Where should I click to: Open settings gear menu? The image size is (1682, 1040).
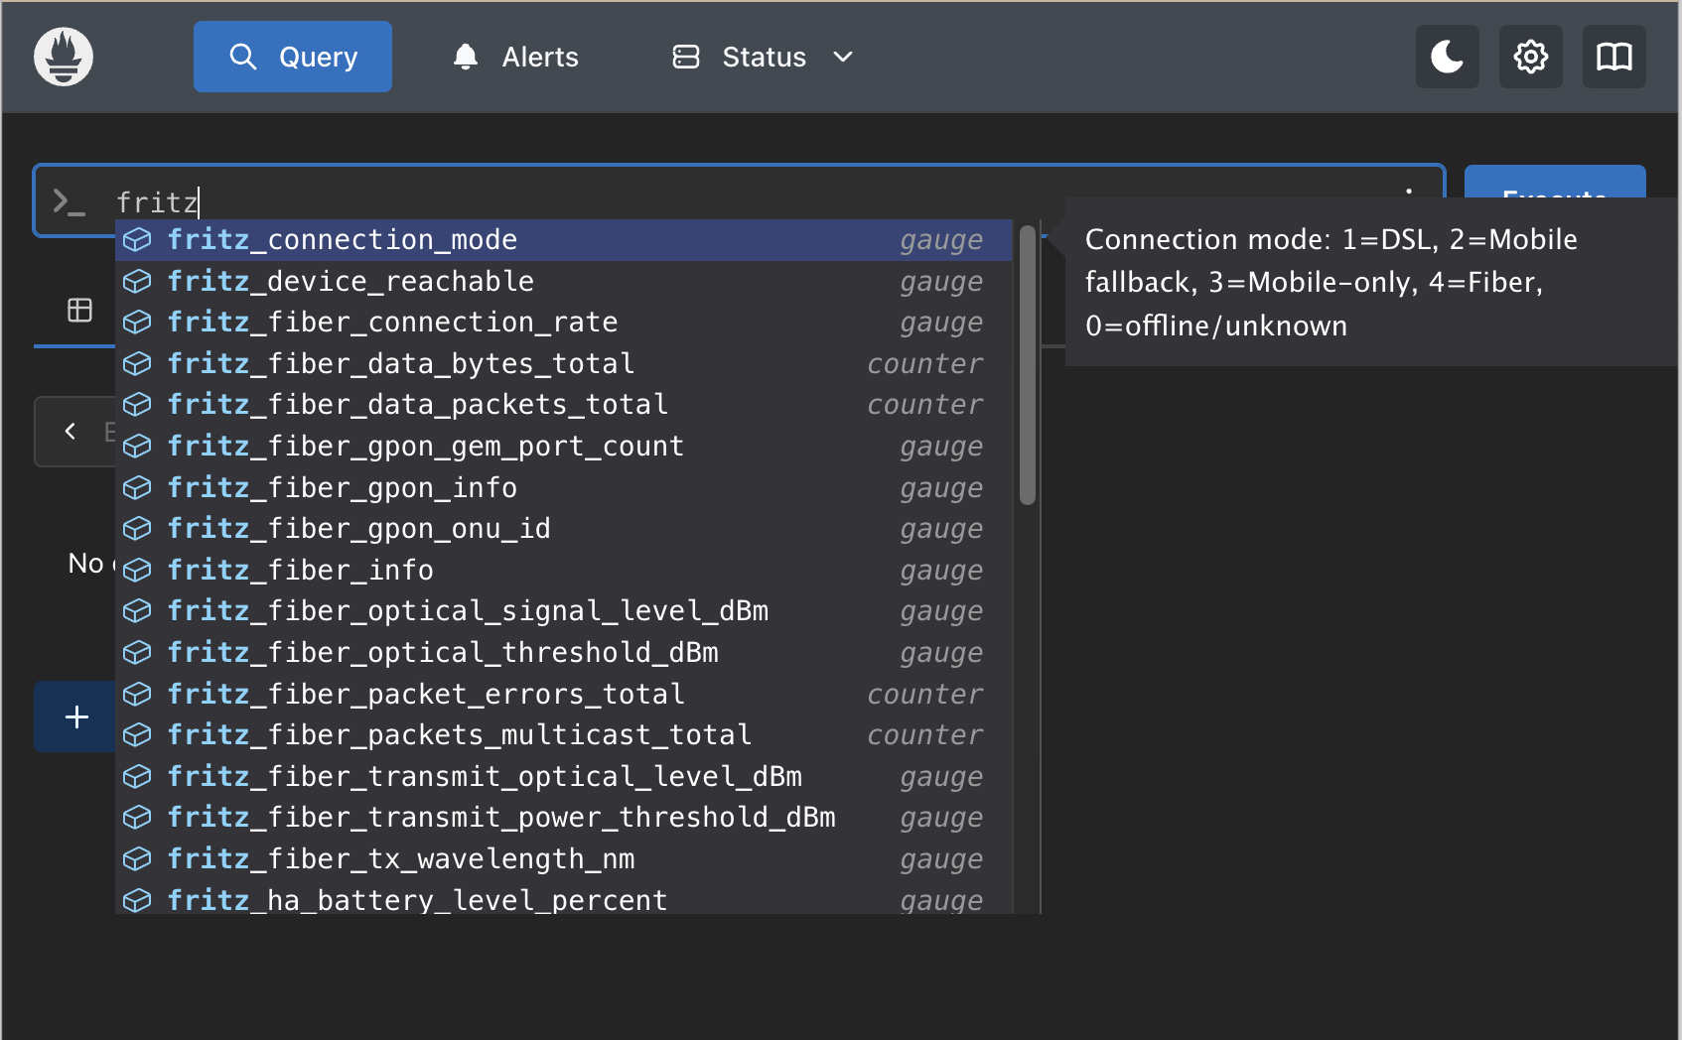[1531, 57]
